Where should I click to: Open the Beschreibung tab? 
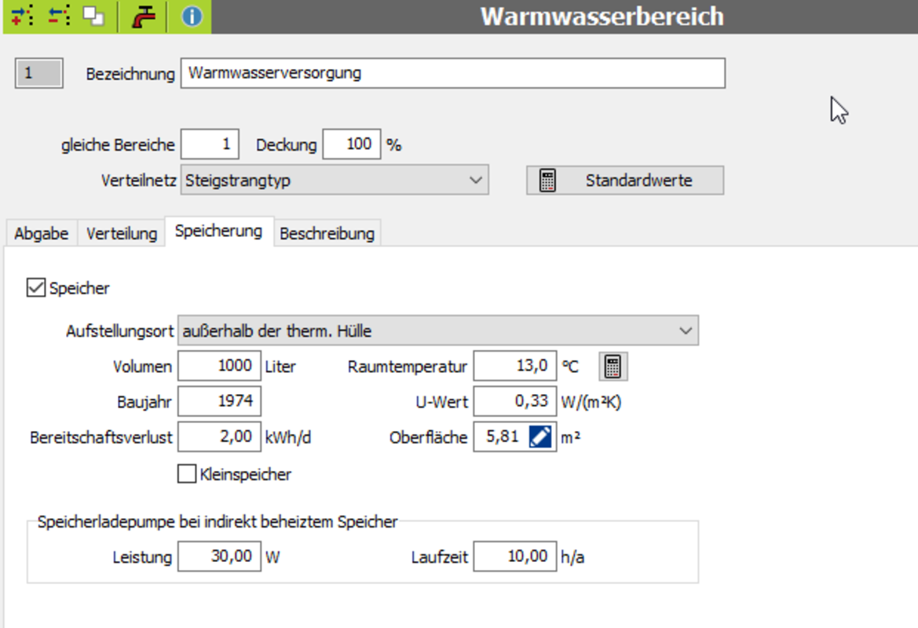pos(327,234)
